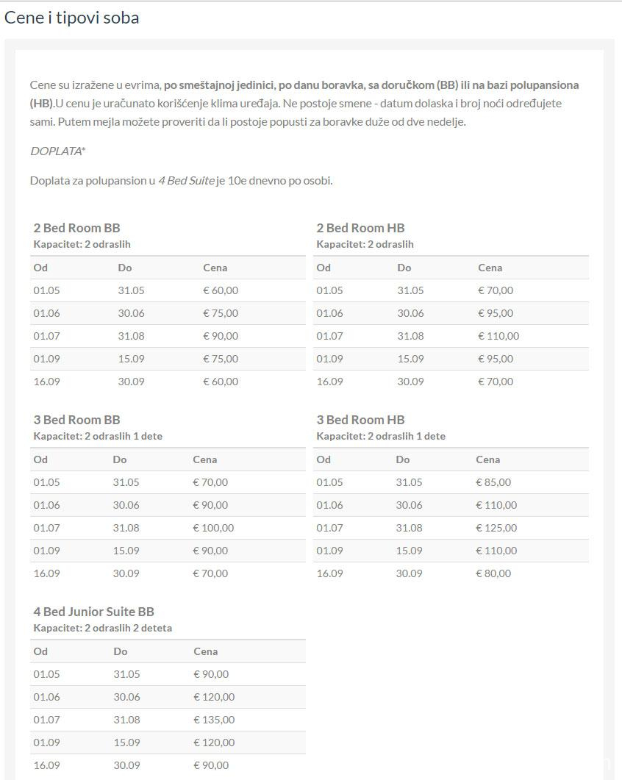Select the € 135,00 price in Junior Suite table
Screen dimensions: 622x780
(214, 720)
